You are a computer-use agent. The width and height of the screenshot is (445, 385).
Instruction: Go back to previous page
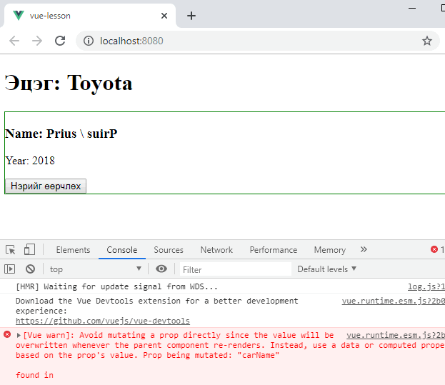[x=14, y=41]
